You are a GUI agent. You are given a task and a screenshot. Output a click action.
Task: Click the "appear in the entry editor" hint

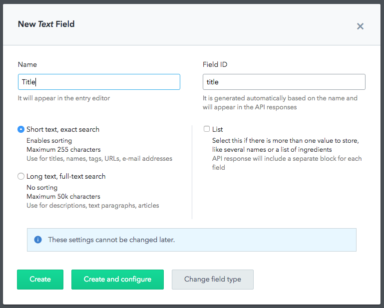click(x=64, y=98)
